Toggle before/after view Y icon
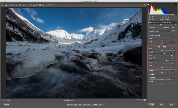Viewport: 178px width, 108px height. [x=137, y=100]
